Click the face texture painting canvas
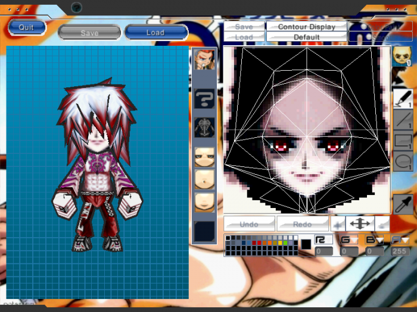The width and height of the screenshot is (417, 312). click(x=307, y=130)
